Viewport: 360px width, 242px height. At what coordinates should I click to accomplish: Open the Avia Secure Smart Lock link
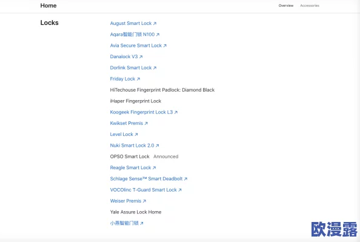[138, 45]
